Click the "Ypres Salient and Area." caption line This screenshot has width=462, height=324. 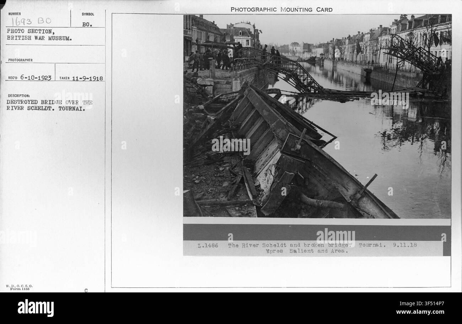307,251
